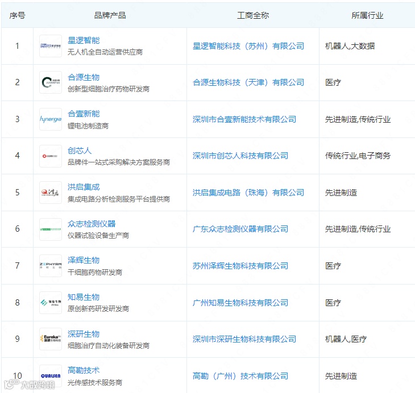The width and height of the screenshot is (415, 393).
Task: Select the 洪启集成 logo thumbnail
Action: pyautogui.click(x=51, y=193)
